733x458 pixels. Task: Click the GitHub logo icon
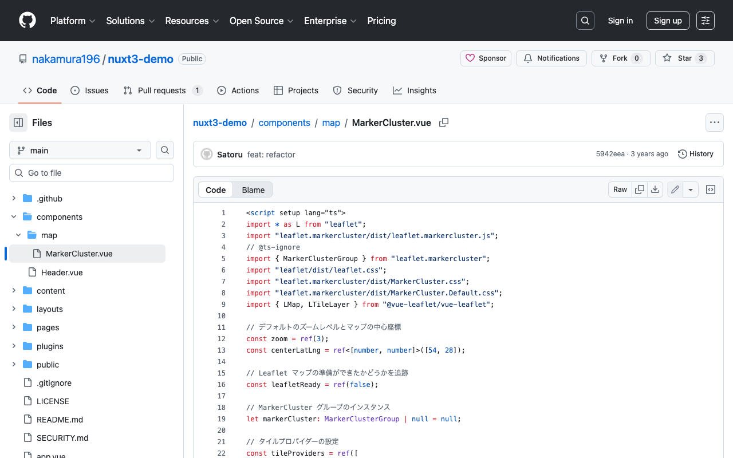tap(27, 21)
